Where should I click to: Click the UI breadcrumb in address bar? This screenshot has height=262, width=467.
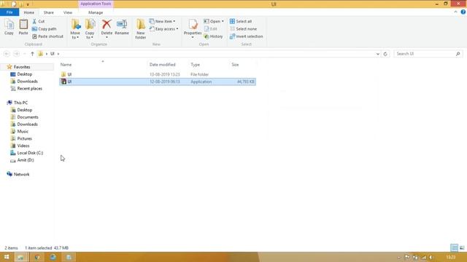(52, 54)
